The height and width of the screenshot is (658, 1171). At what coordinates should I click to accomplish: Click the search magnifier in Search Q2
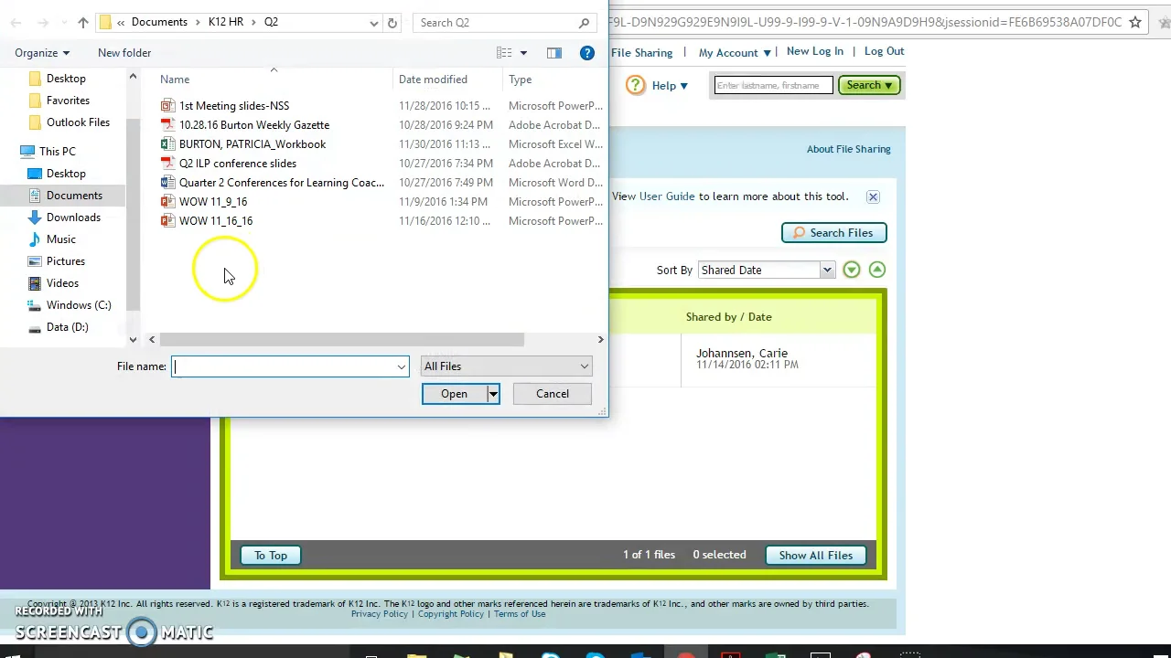584,23
